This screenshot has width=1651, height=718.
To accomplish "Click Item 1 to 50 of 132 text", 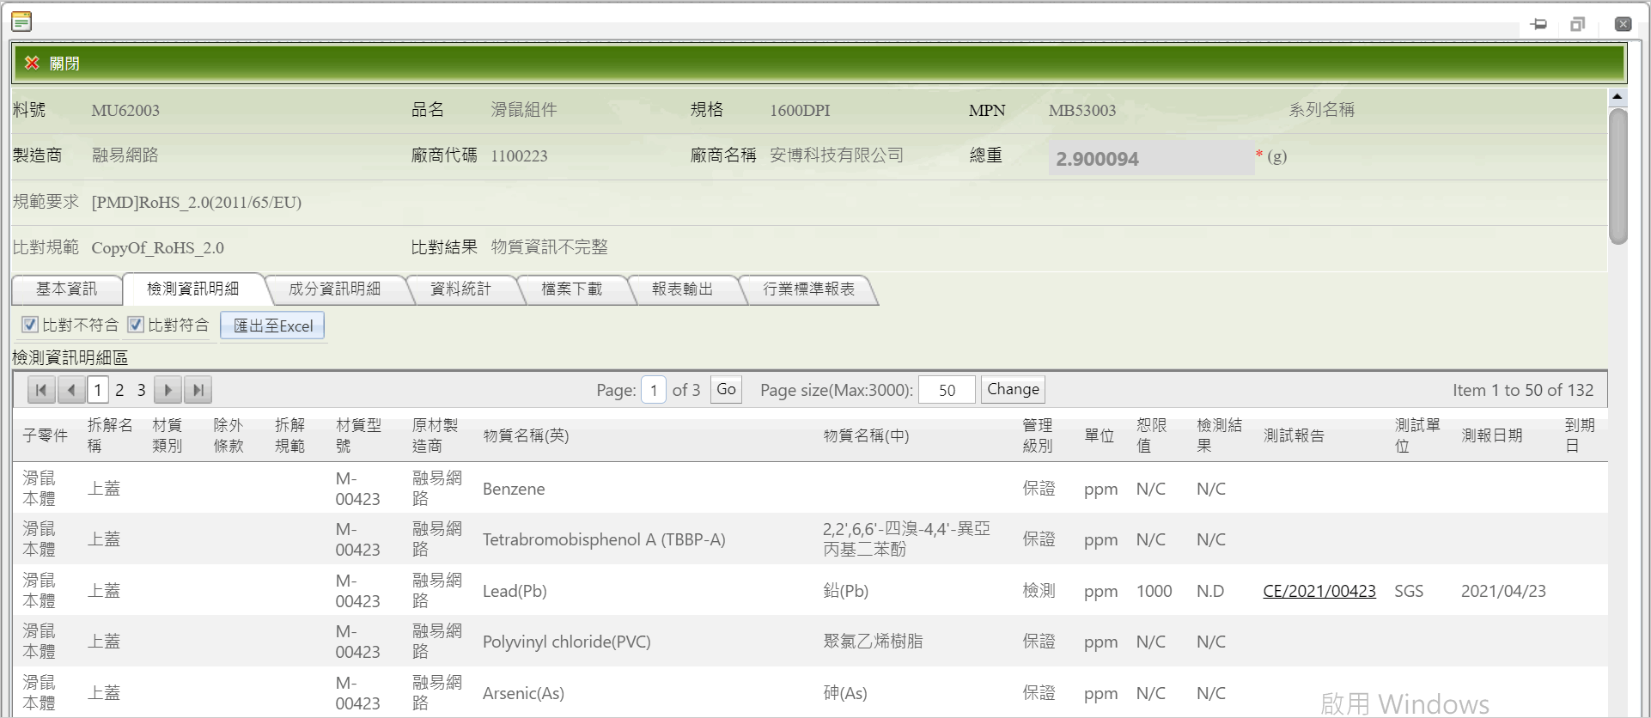I will coord(1523,390).
